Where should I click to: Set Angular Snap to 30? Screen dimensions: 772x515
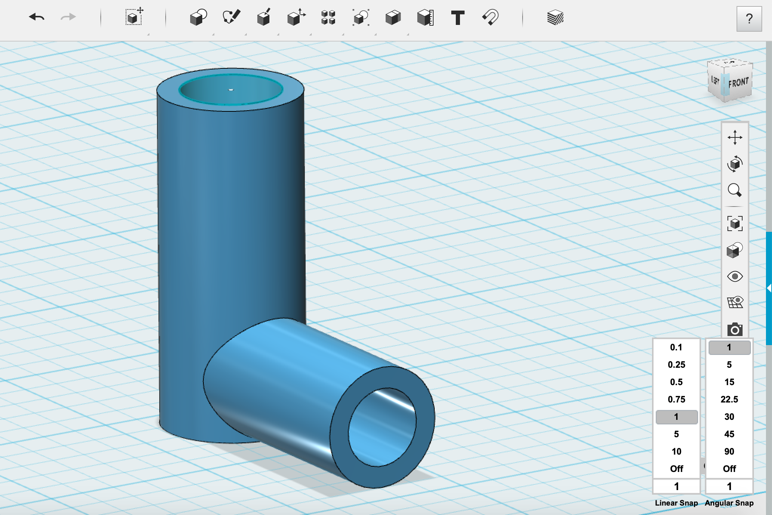729,417
